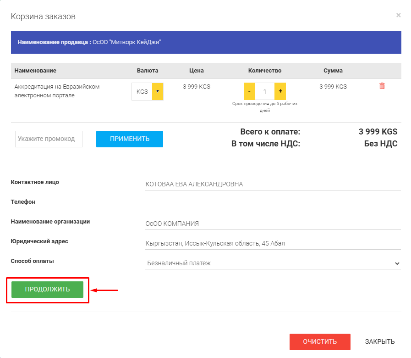
Task: Click the Наименование организации field
Action: tap(273, 224)
